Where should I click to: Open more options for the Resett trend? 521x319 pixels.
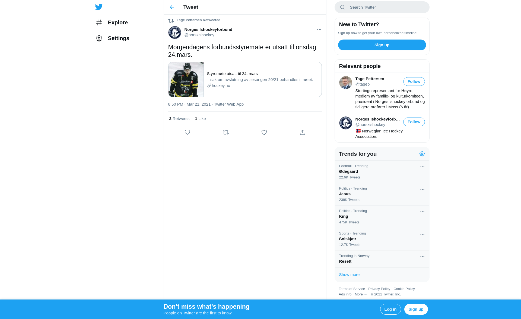(422, 257)
